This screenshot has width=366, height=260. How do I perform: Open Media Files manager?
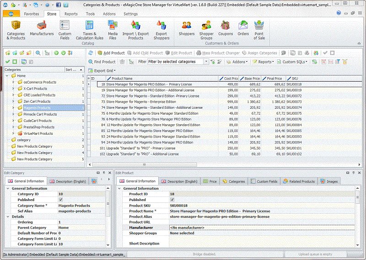(113, 30)
